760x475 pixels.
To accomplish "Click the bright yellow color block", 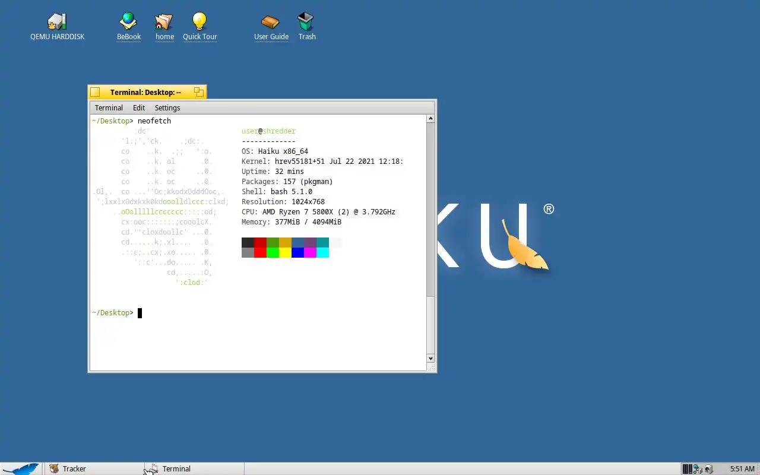I will (x=285, y=252).
